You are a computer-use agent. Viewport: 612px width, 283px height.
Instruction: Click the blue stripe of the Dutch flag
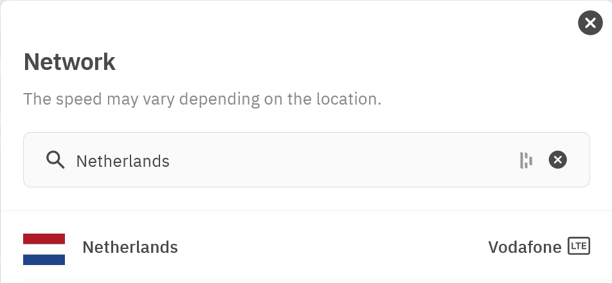pyautogui.click(x=44, y=259)
